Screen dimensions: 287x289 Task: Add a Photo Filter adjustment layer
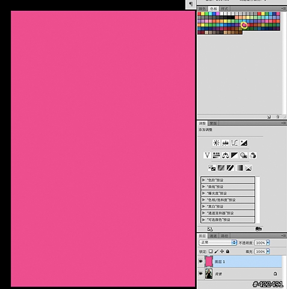point(244,155)
